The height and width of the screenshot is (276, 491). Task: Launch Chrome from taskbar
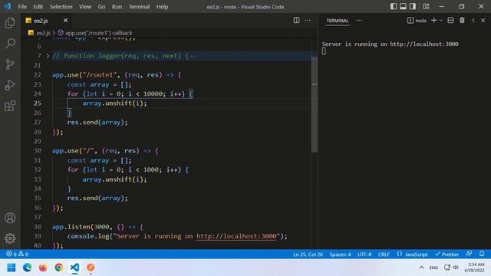[59, 268]
